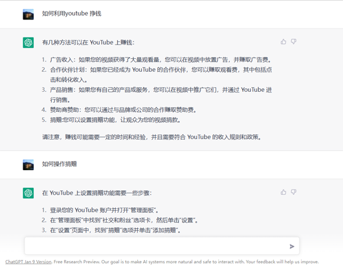Thumbs down the donation steps answer

click(294, 192)
